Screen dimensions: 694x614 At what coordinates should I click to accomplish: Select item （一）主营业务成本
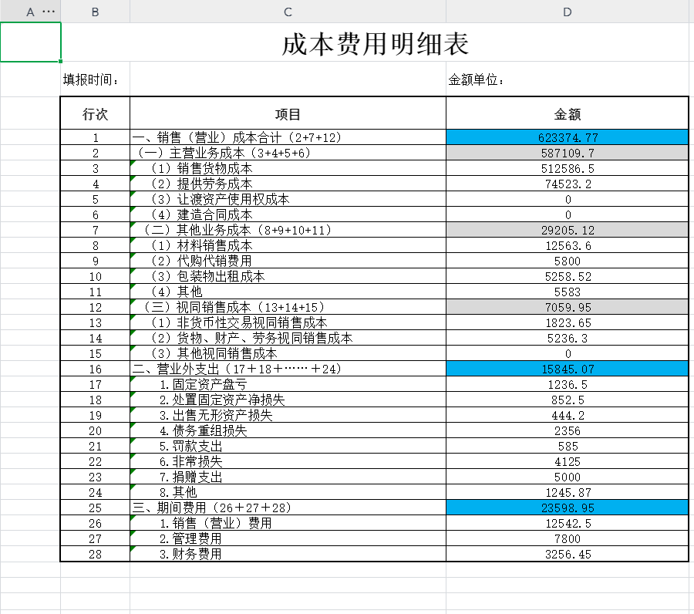coord(288,153)
